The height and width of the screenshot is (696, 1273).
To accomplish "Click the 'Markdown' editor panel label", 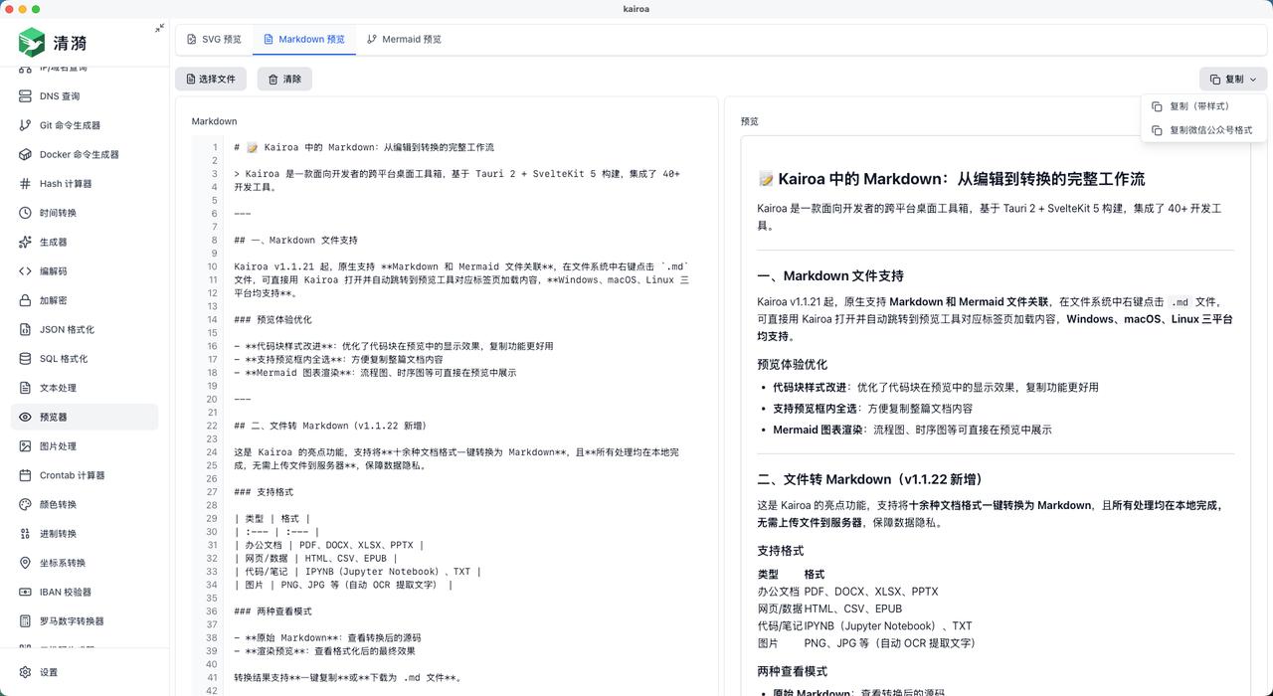I will 214,121.
